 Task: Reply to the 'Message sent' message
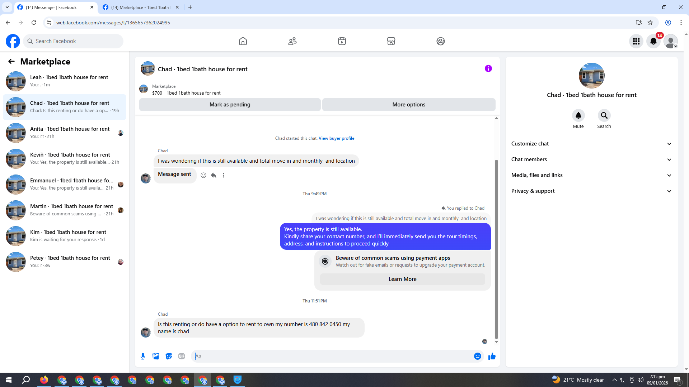point(214,175)
